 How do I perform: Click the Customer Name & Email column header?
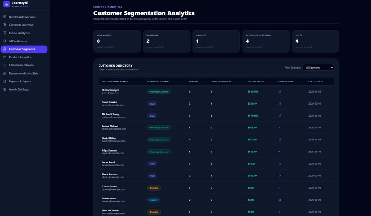pyautogui.click(x=115, y=82)
